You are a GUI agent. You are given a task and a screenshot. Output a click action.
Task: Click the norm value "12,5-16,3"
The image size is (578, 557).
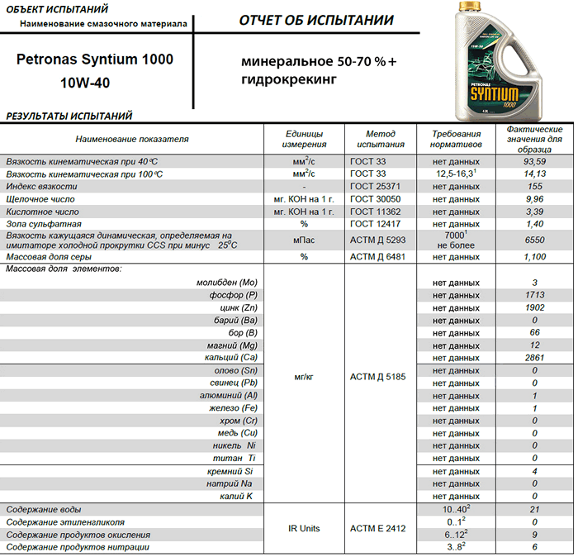tap(457, 174)
